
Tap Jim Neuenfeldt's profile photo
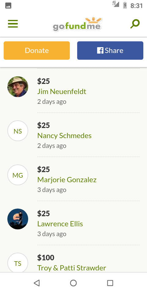coord(18,87)
